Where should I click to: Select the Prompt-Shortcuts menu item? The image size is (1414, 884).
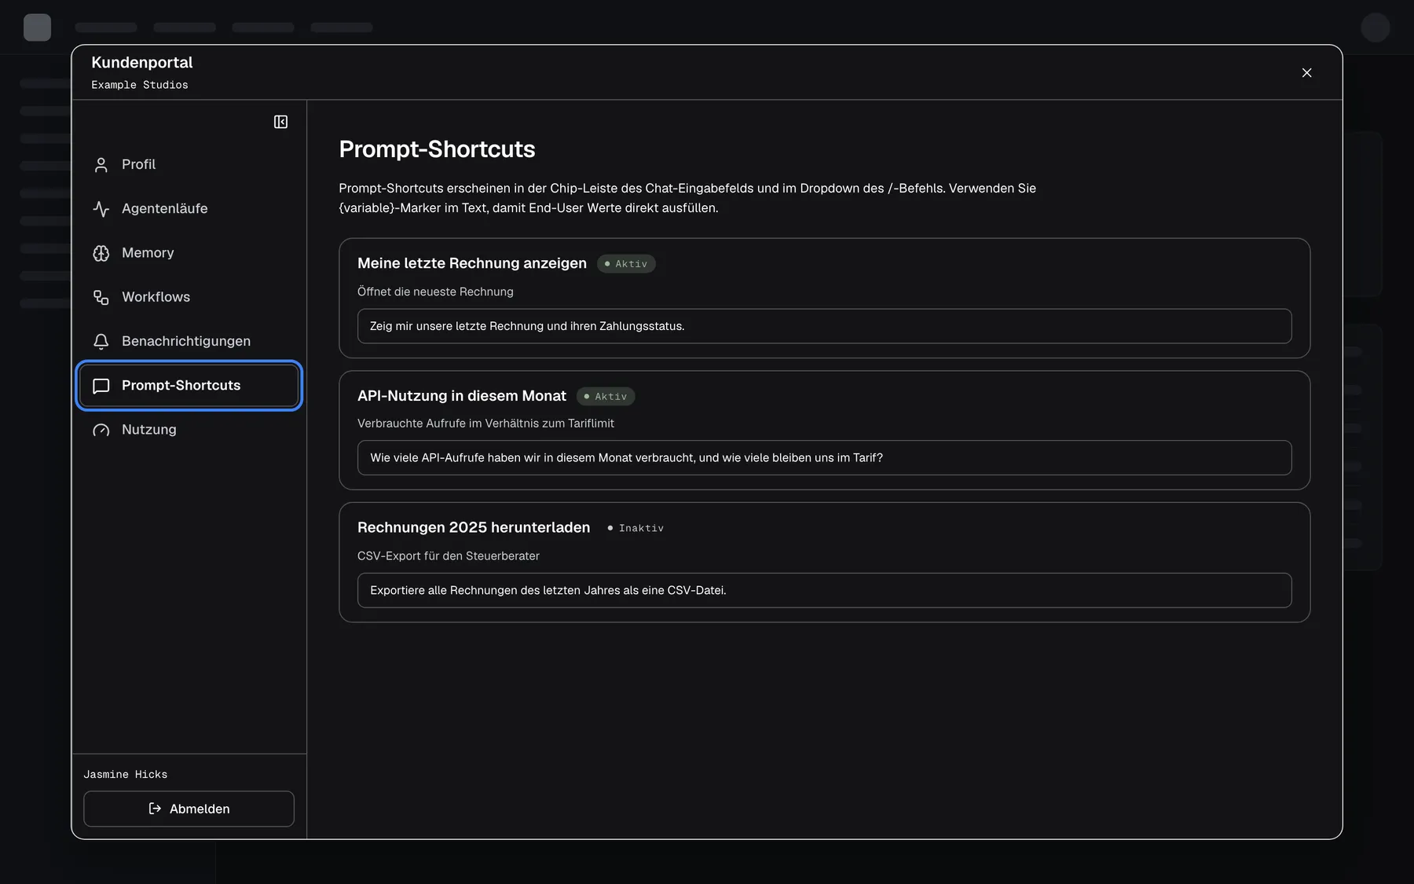[189, 385]
